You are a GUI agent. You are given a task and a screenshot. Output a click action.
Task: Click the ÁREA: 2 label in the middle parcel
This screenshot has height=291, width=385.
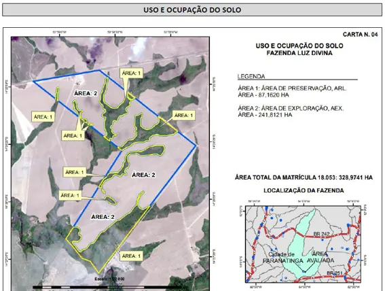[143, 175]
